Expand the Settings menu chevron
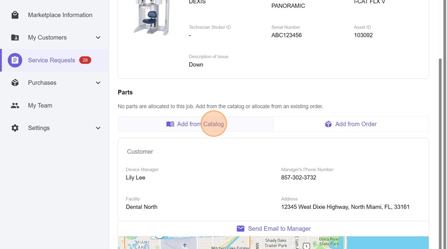This screenshot has width=447, height=249. coord(98,128)
